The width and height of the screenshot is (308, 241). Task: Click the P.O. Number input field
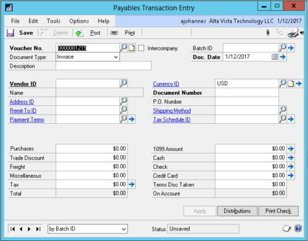pos(247,102)
